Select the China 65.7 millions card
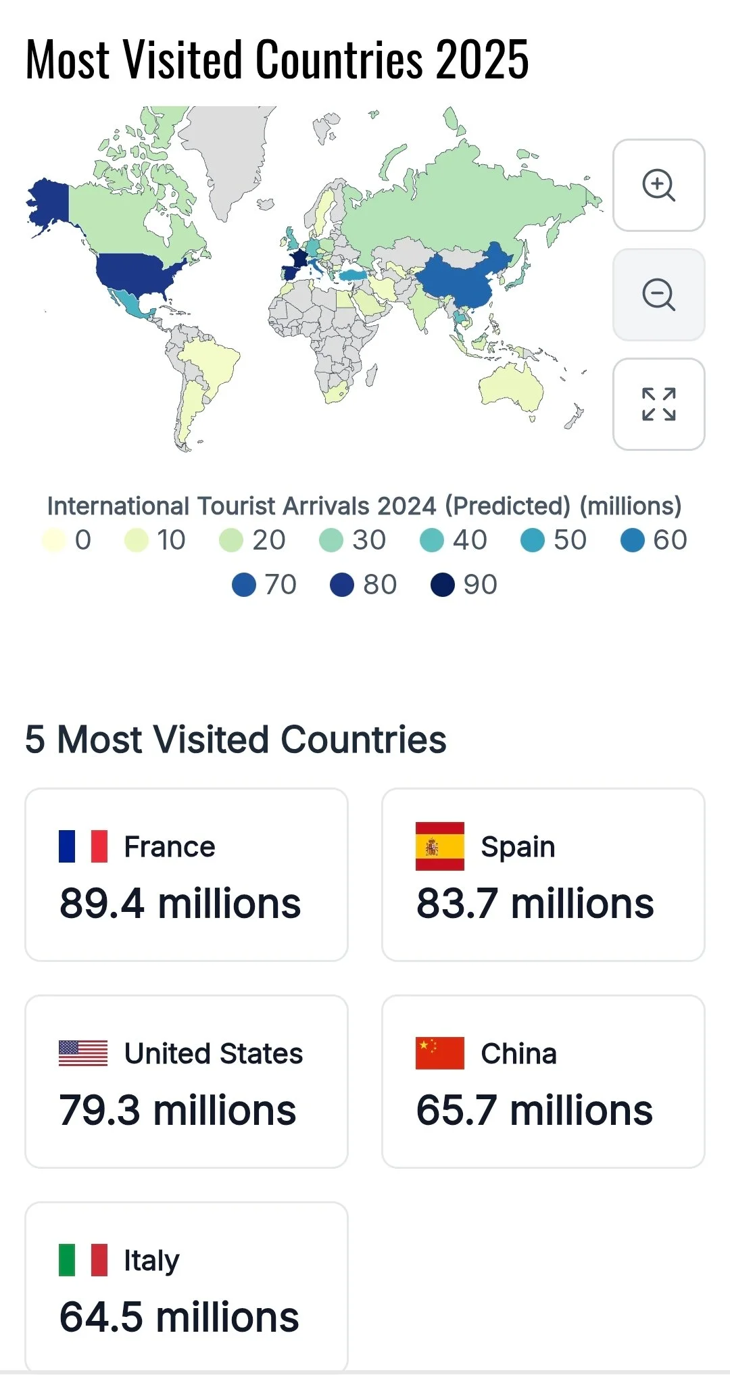730x1375 pixels. (543, 1082)
